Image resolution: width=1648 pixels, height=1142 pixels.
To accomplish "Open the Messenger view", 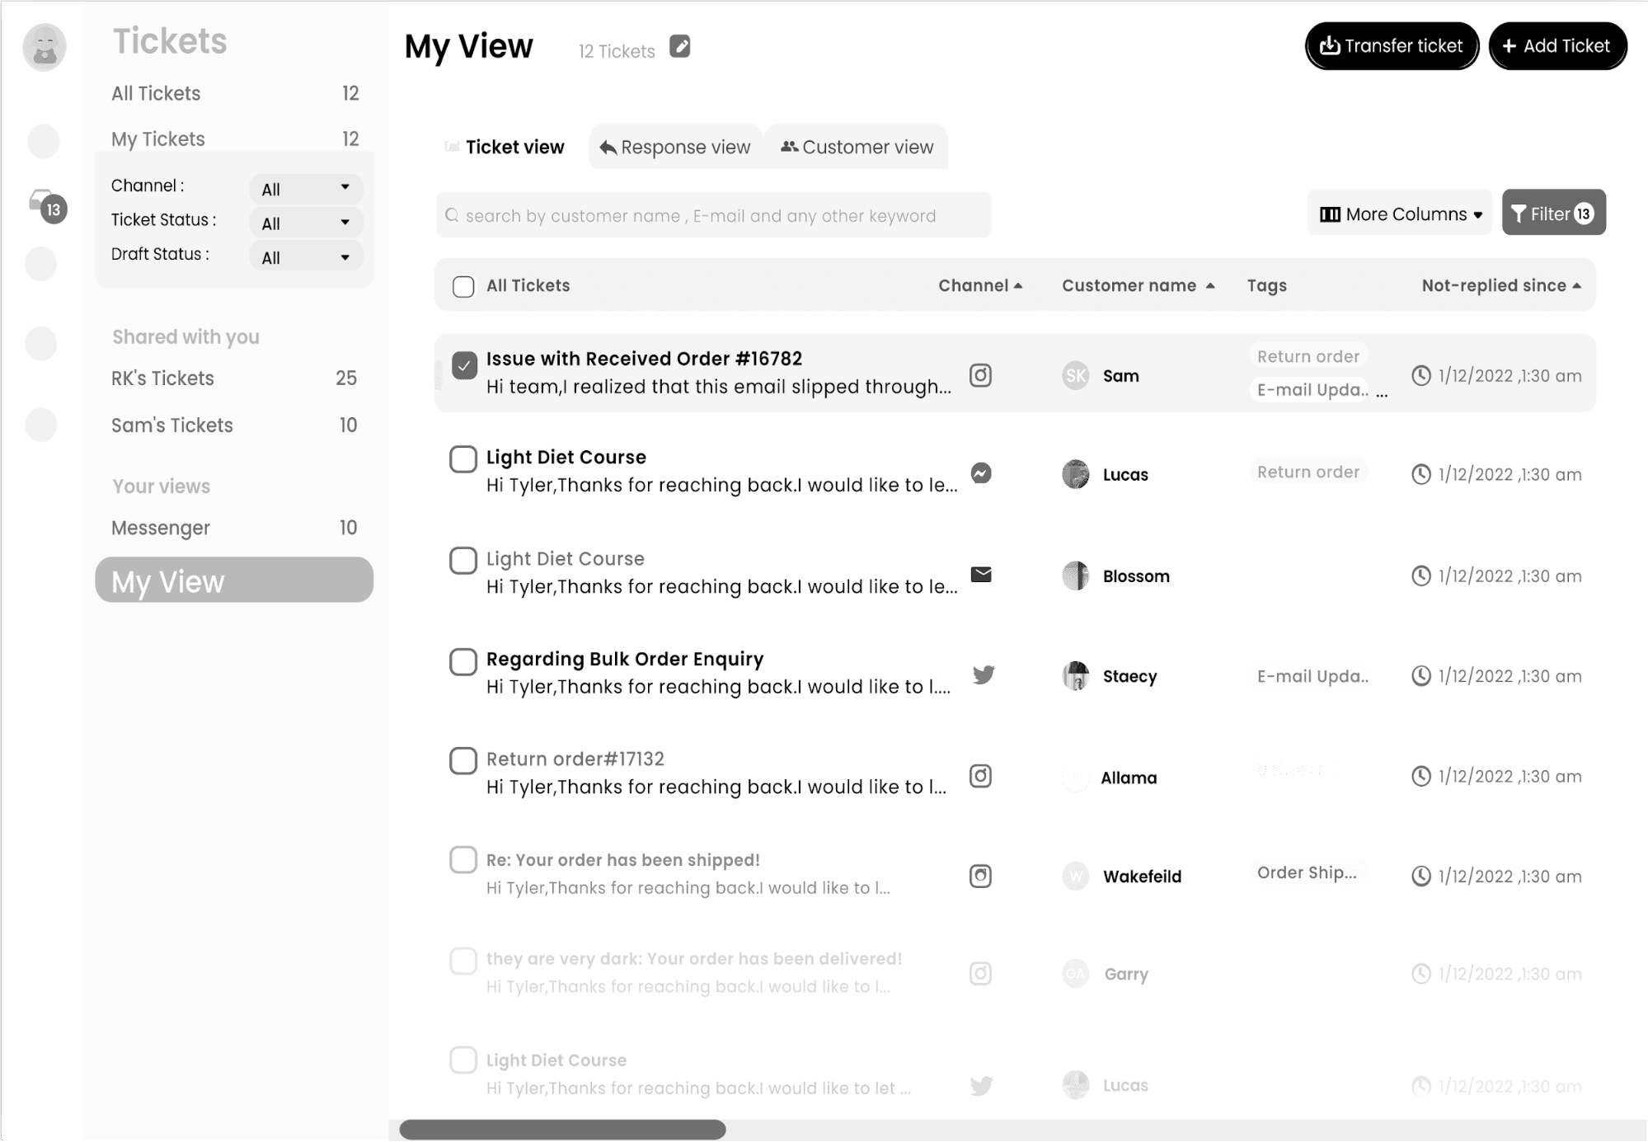I will pos(235,528).
